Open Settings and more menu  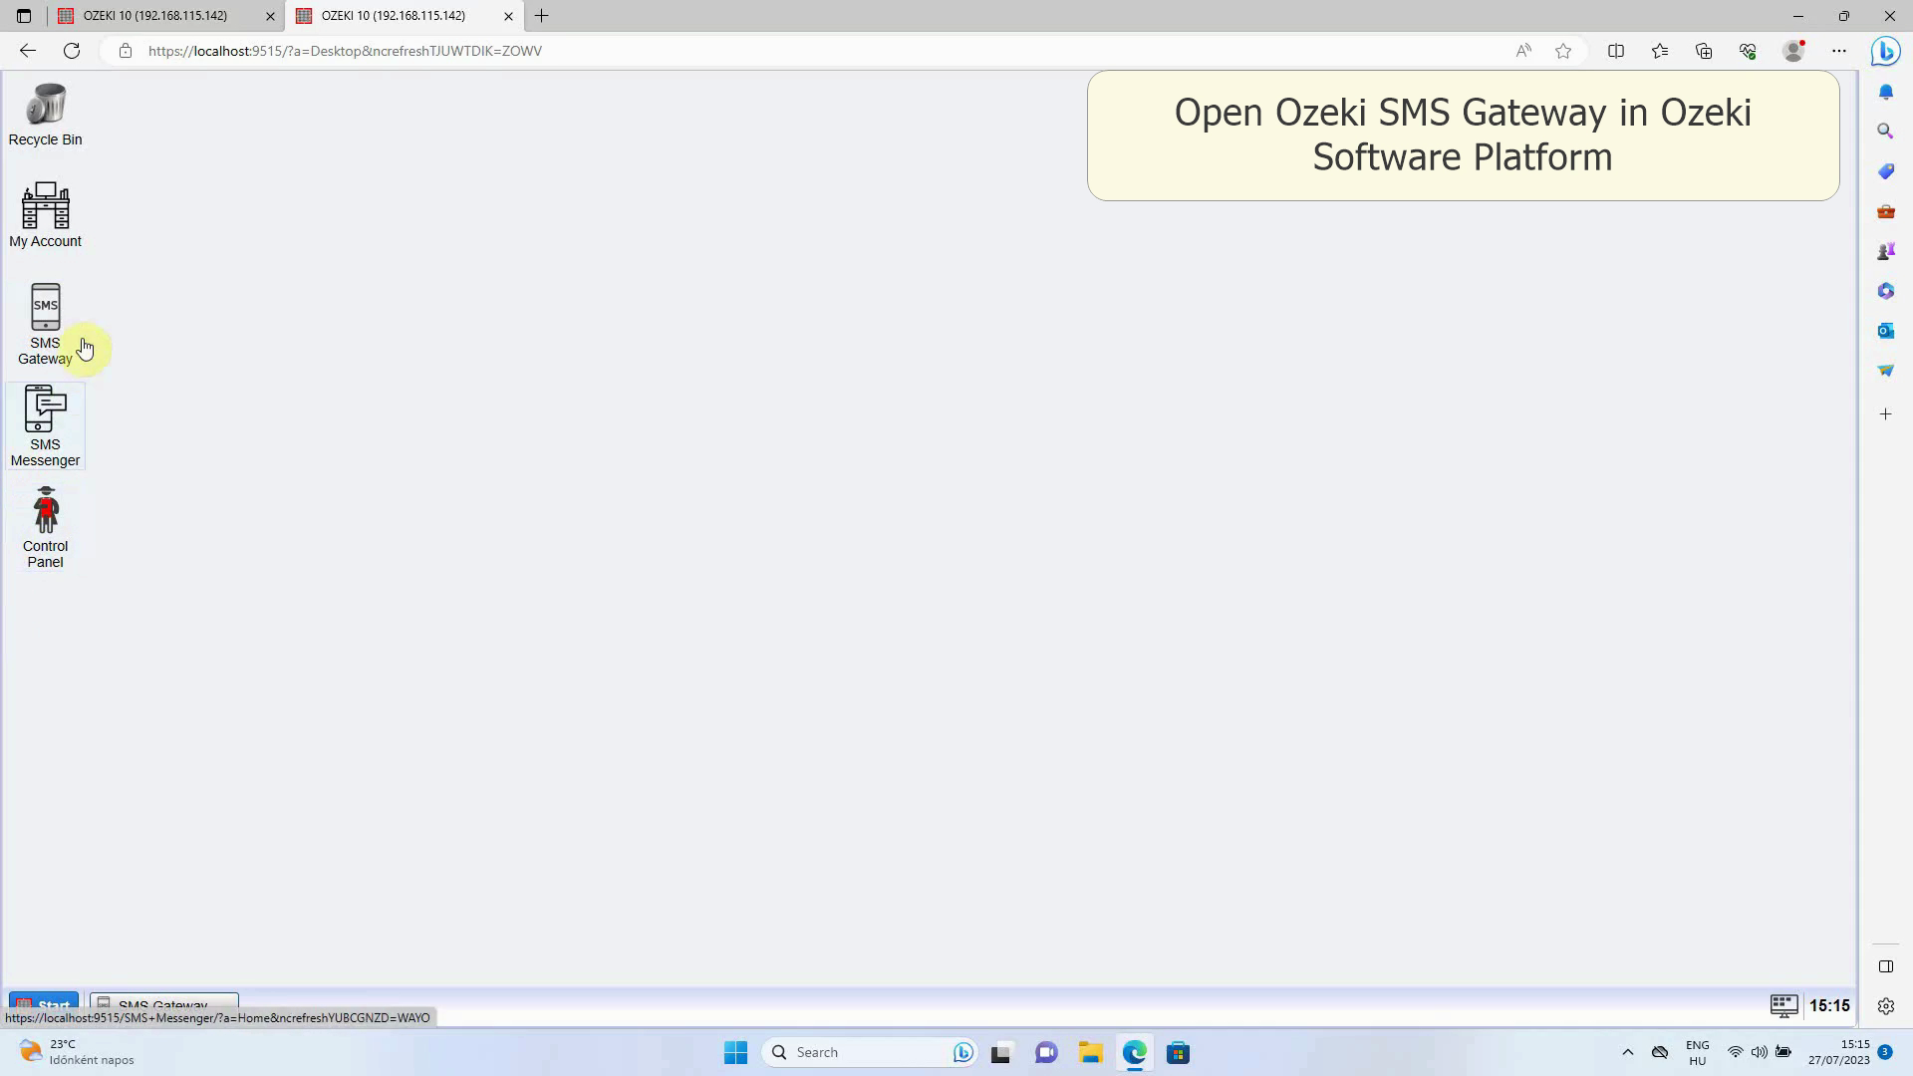coord(1839,51)
